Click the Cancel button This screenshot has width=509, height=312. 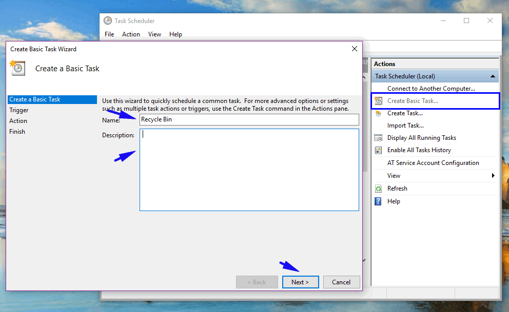click(341, 282)
